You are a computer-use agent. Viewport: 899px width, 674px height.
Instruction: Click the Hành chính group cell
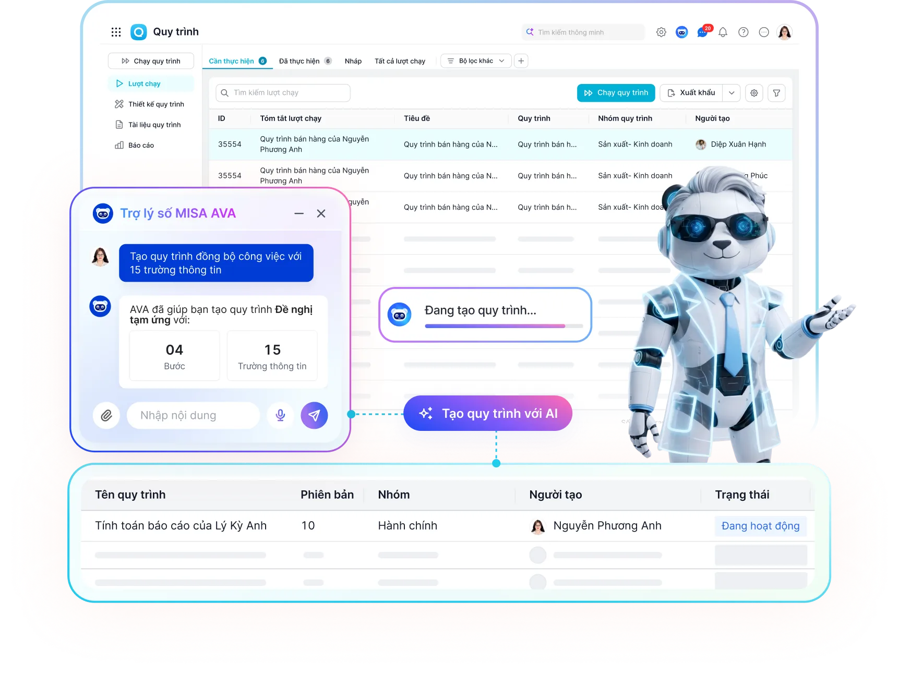pyautogui.click(x=407, y=526)
